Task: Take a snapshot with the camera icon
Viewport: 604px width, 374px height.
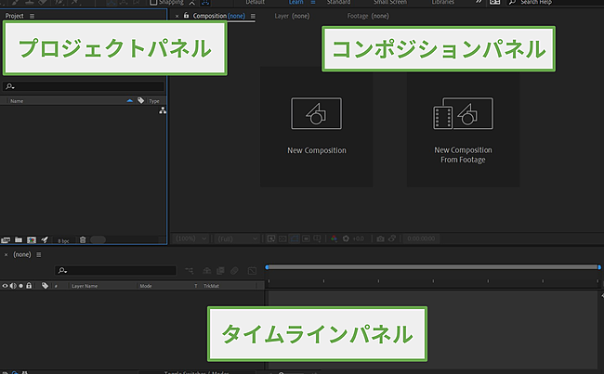Action: tap(380, 239)
